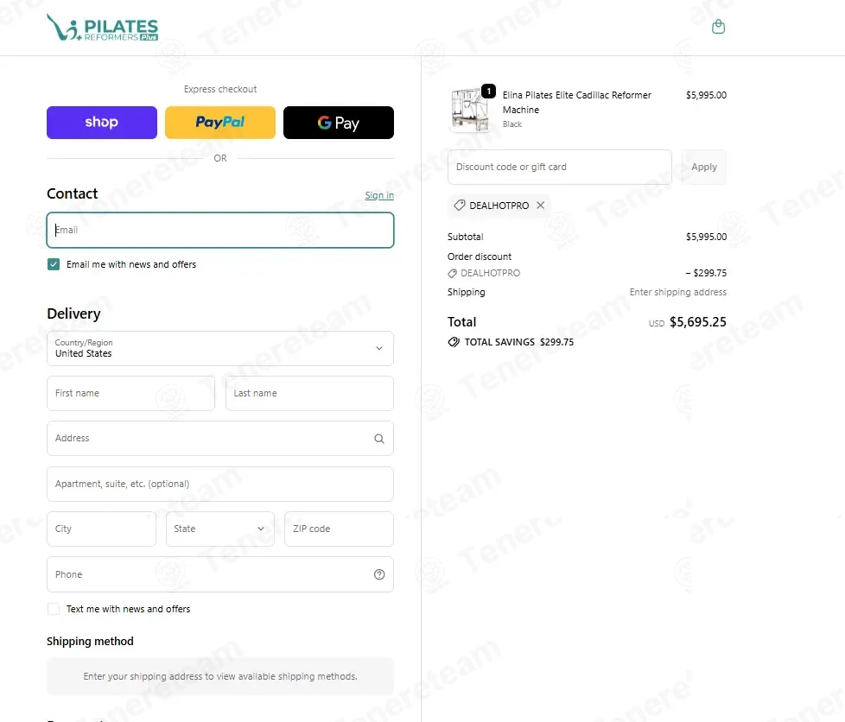Click the phone field help icon

pos(379,574)
